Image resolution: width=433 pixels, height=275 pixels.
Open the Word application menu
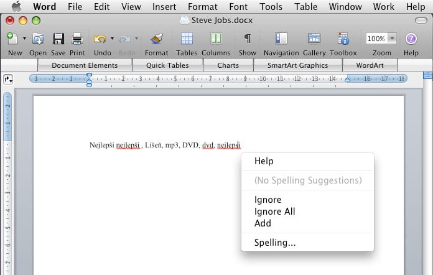tap(44, 6)
